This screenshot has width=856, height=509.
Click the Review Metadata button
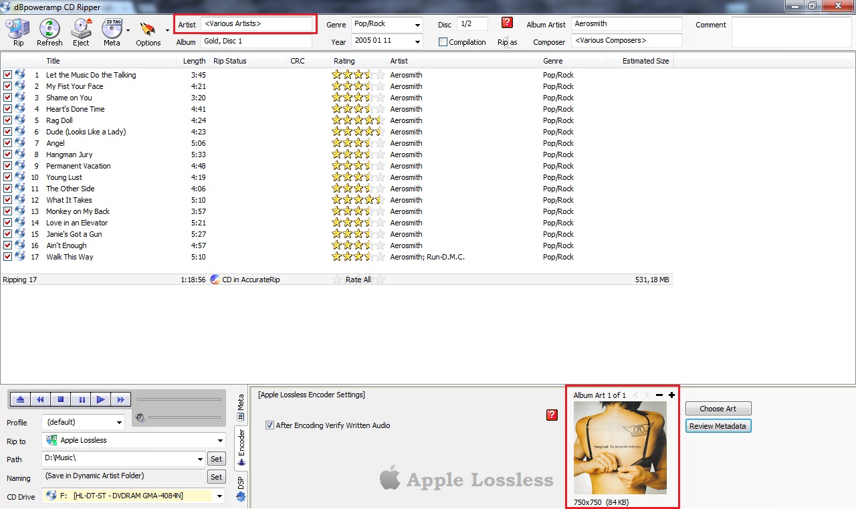718,426
